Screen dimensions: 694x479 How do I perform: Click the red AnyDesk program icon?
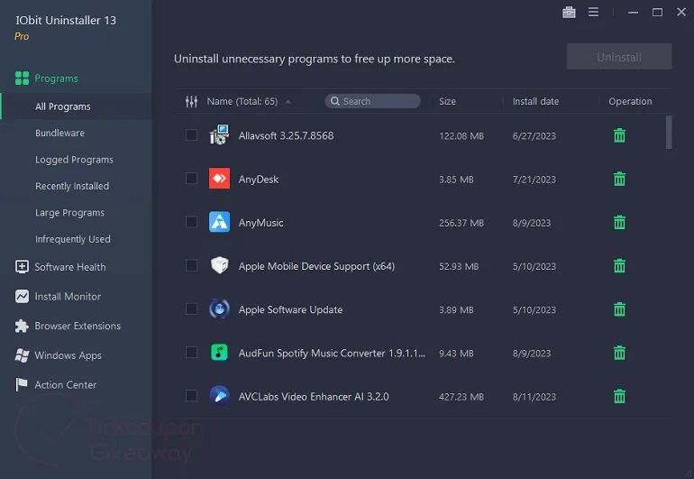pyautogui.click(x=219, y=178)
